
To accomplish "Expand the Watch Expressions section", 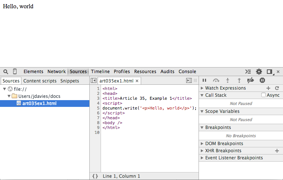I will pos(202,88).
